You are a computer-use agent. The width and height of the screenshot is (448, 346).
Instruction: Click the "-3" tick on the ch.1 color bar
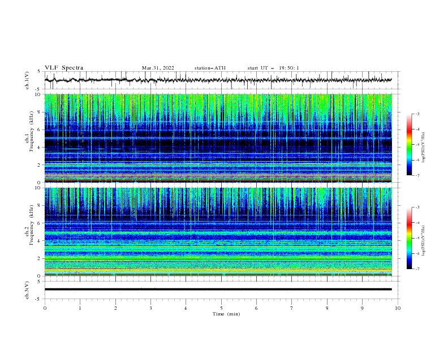click(x=417, y=114)
